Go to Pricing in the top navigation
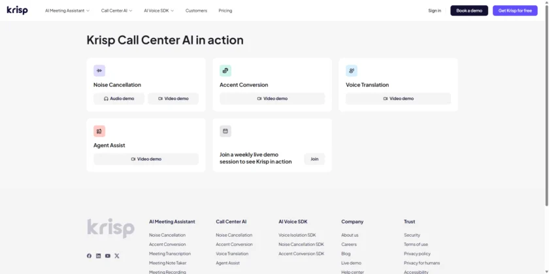 point(225,10)
